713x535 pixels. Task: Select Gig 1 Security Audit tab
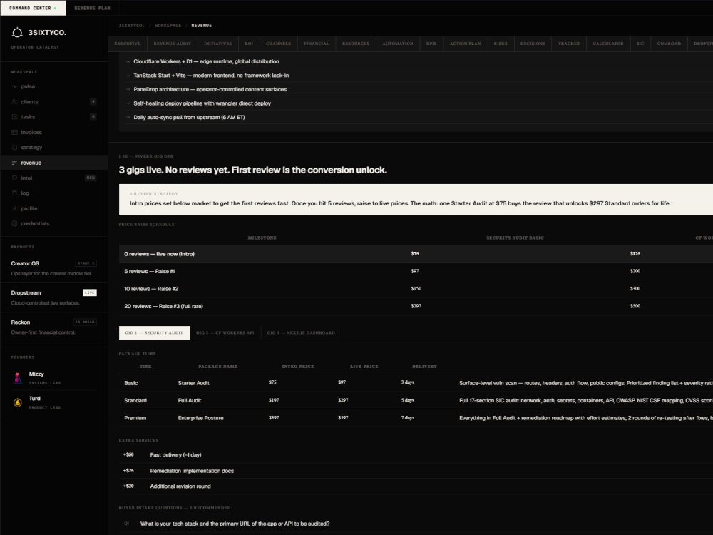click(154, 332)
